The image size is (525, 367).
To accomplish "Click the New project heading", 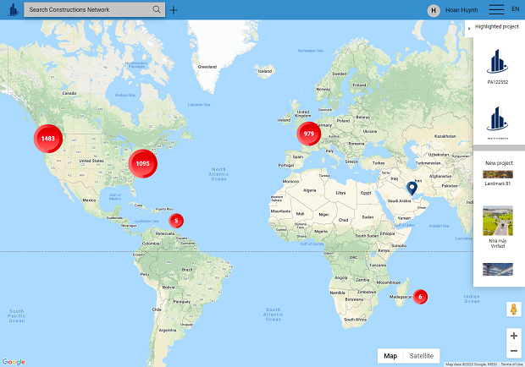I will pyautogui.click(x=499, y=163).
